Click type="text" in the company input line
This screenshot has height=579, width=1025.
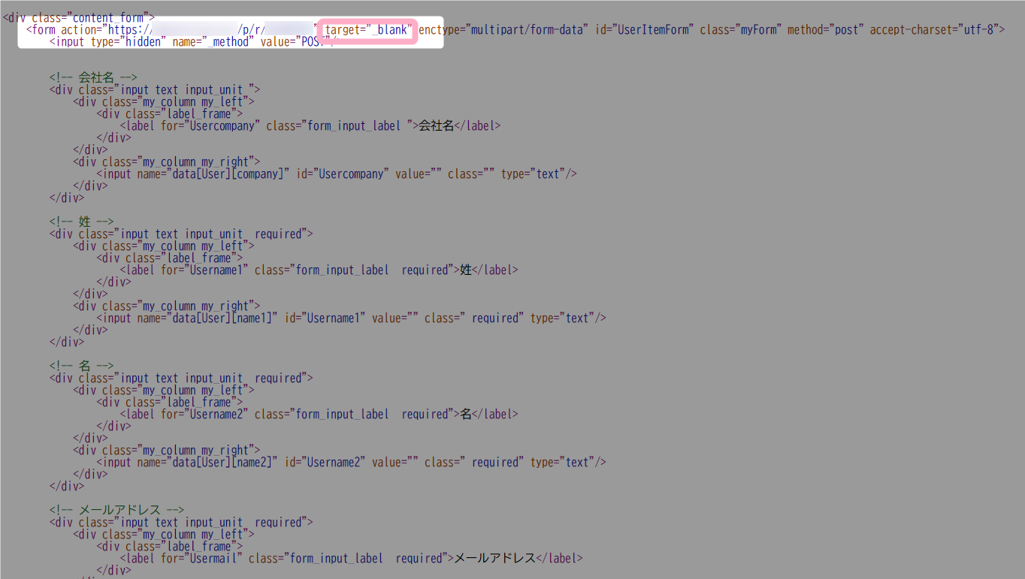tap(535, 174)
